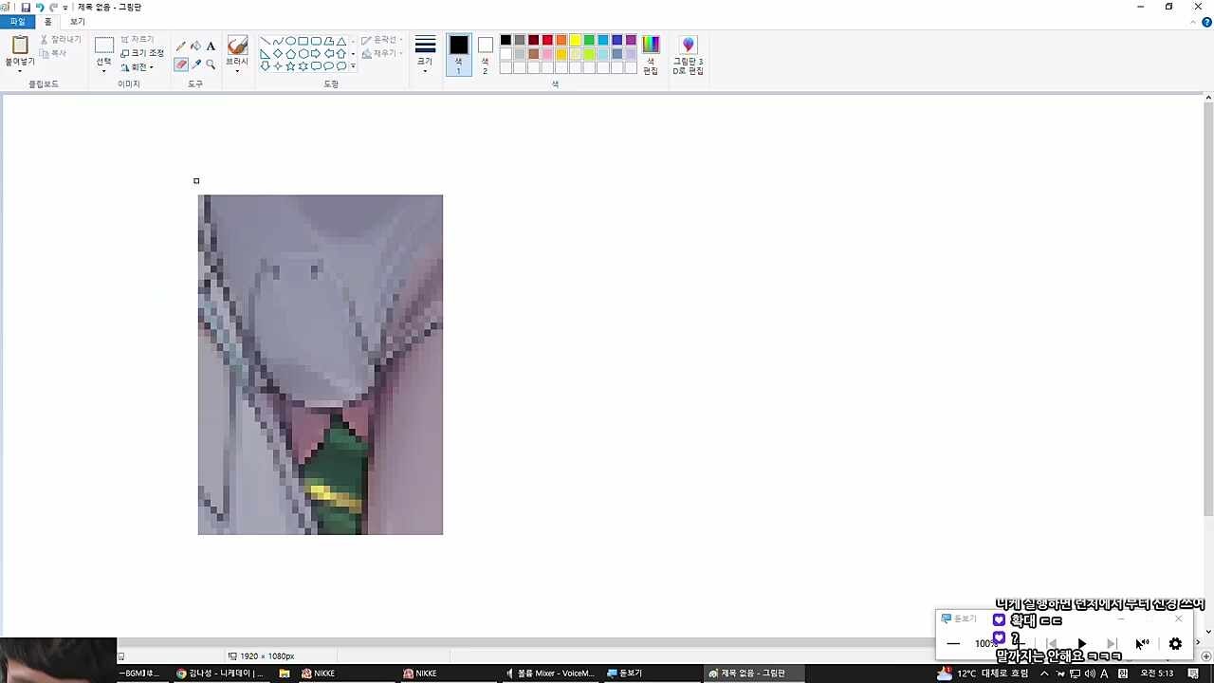This screenshot has width=1214, height=683.
Task: Open the File (파일) menu
Action: point(18,22)
